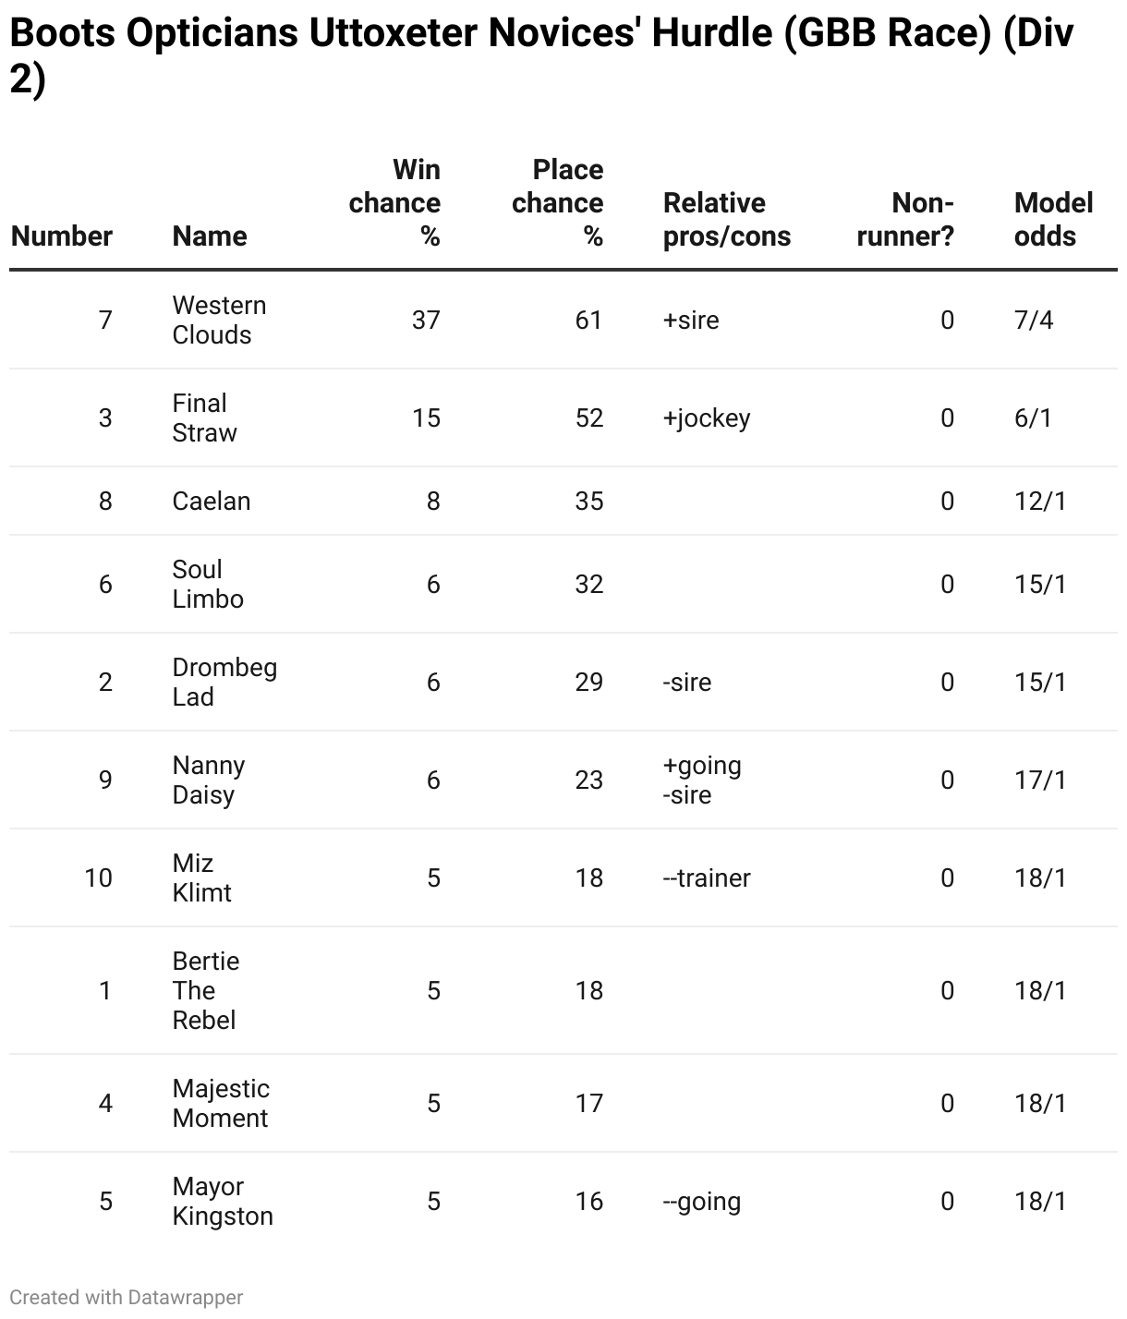
Task: Select the Final Straw horse name
Action: [x=205, y=418]
